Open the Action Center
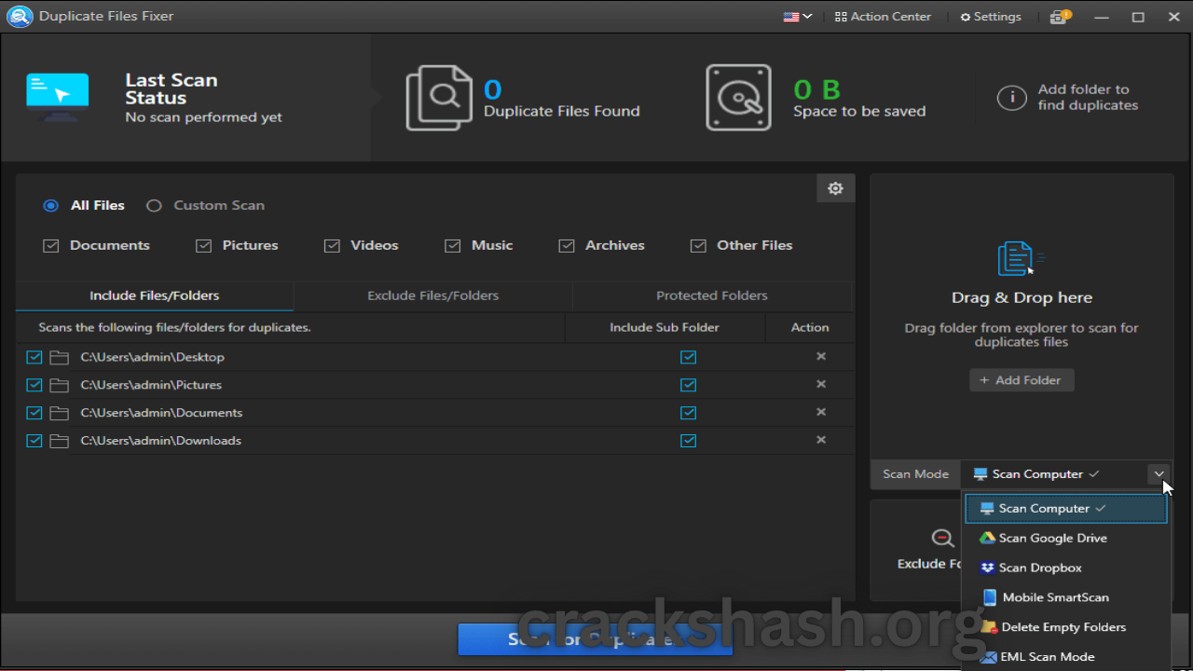 [x=883, y=17]
